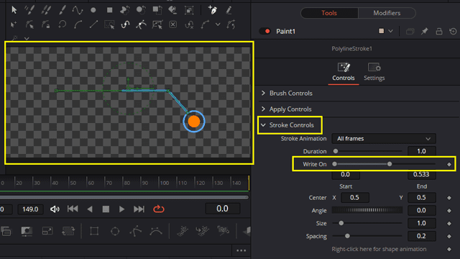460x259 pixels.
Task: Click the Size slider handle
Action: [x=341, y=223]
